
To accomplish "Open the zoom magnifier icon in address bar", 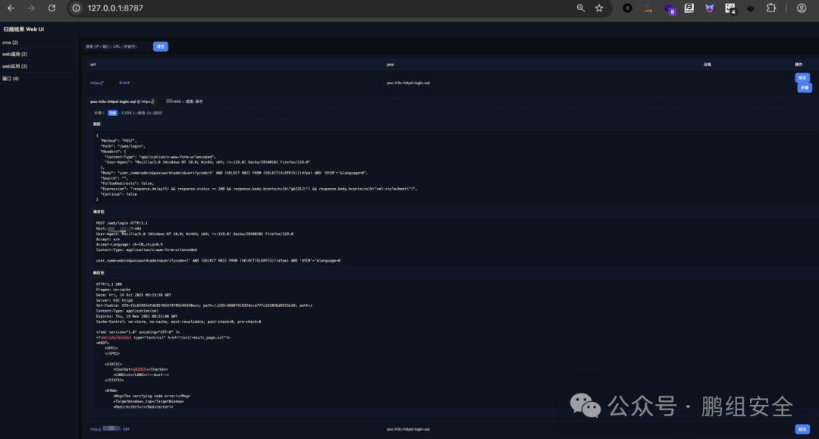I will click(x=581, y=8).
